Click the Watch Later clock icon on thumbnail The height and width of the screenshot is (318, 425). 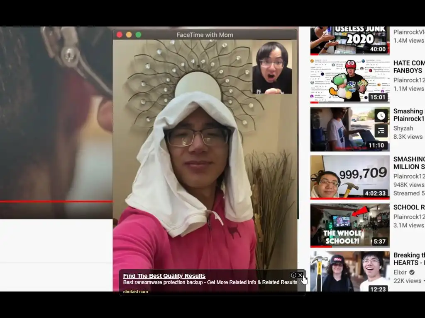[381, 116]
